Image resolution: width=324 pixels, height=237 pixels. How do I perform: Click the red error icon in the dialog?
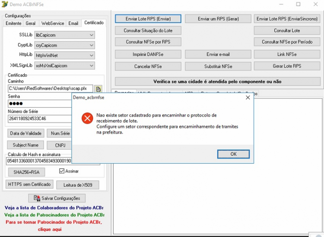[87, 118]
